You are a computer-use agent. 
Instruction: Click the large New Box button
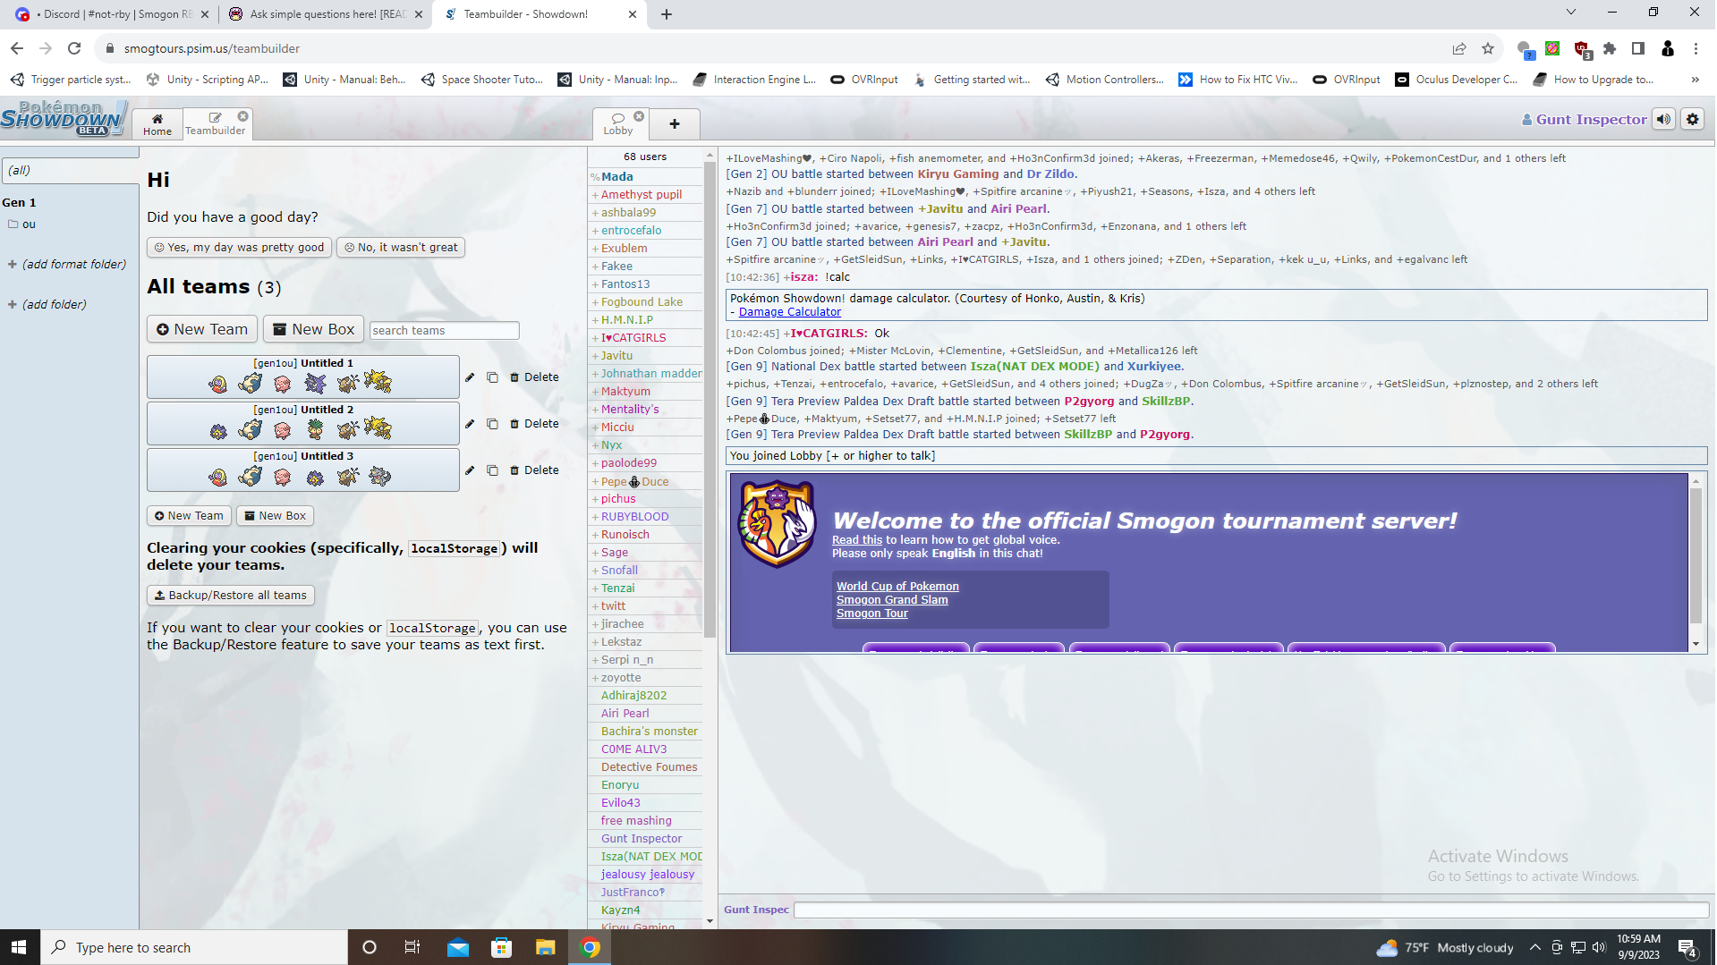coord(313,329)
